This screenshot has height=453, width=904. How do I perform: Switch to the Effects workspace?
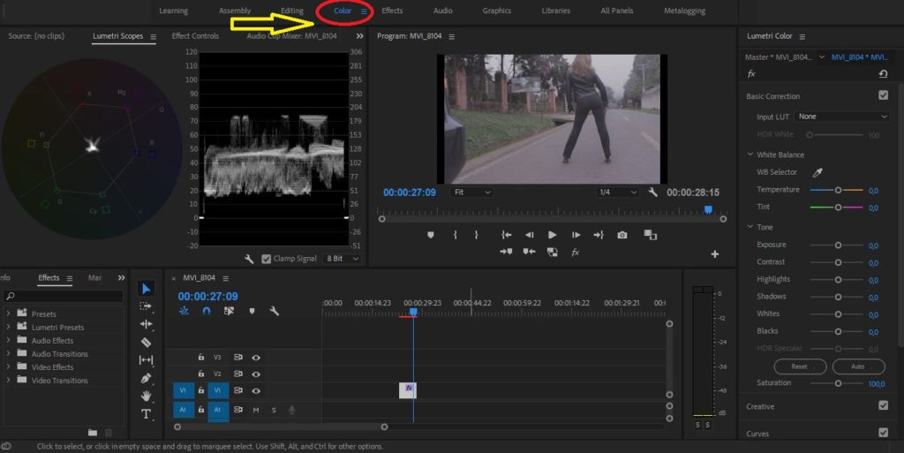coord(392,11)
